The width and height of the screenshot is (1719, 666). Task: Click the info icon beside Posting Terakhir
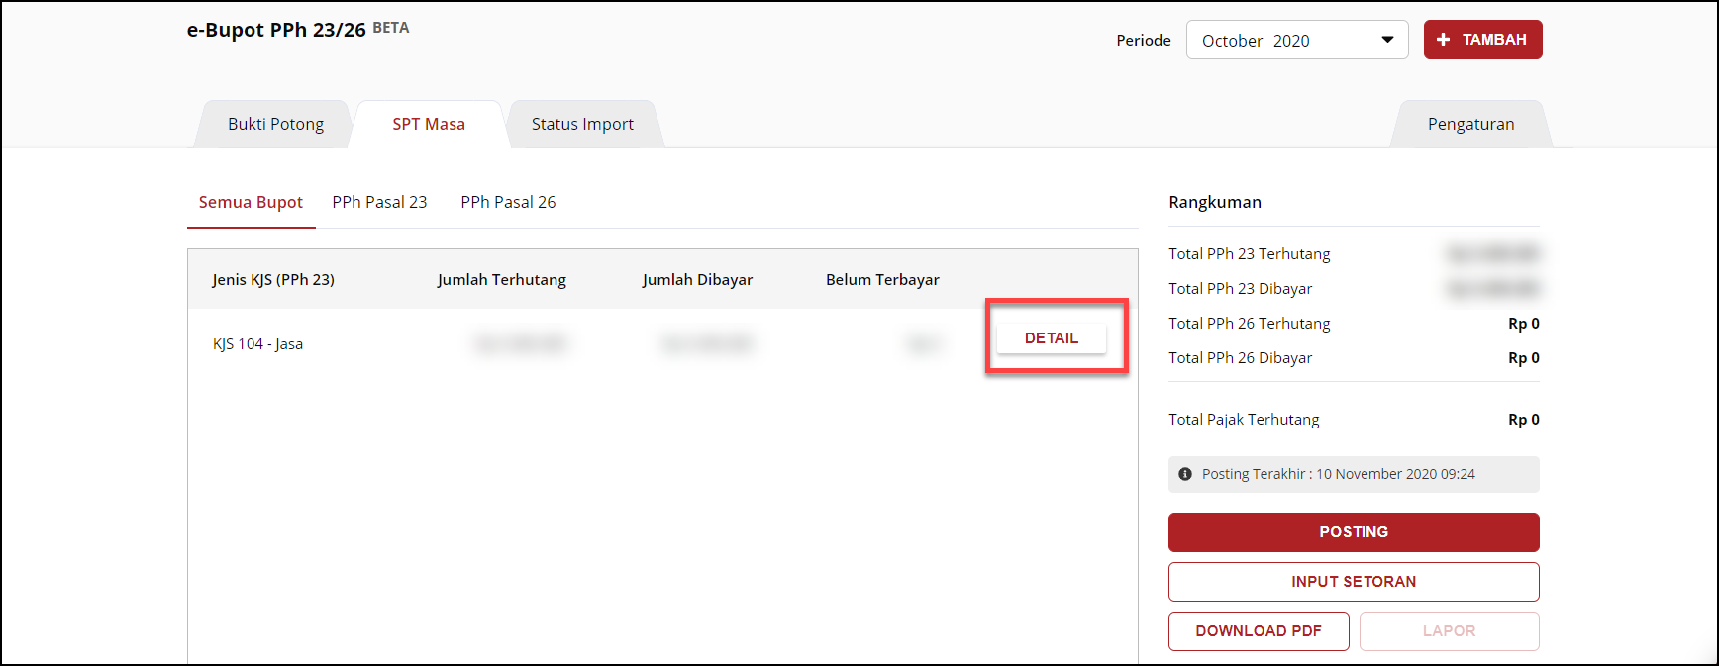[x=1185, y=474]
